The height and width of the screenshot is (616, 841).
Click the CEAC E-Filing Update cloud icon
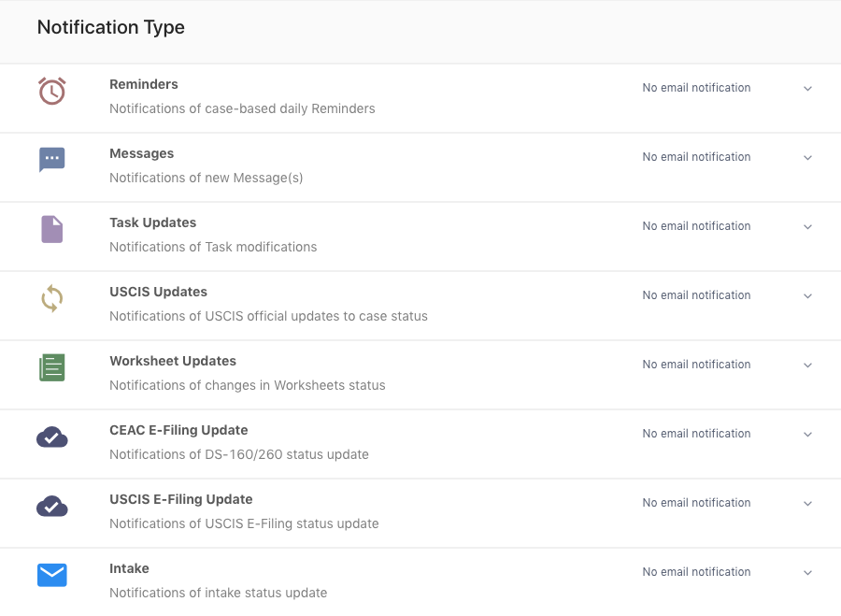(52, 437)
